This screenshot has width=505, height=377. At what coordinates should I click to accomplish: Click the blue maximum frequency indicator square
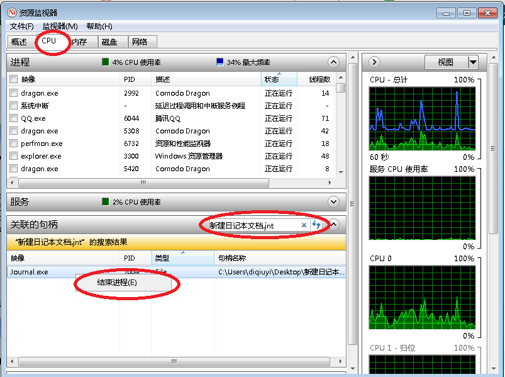pos(219,62)
